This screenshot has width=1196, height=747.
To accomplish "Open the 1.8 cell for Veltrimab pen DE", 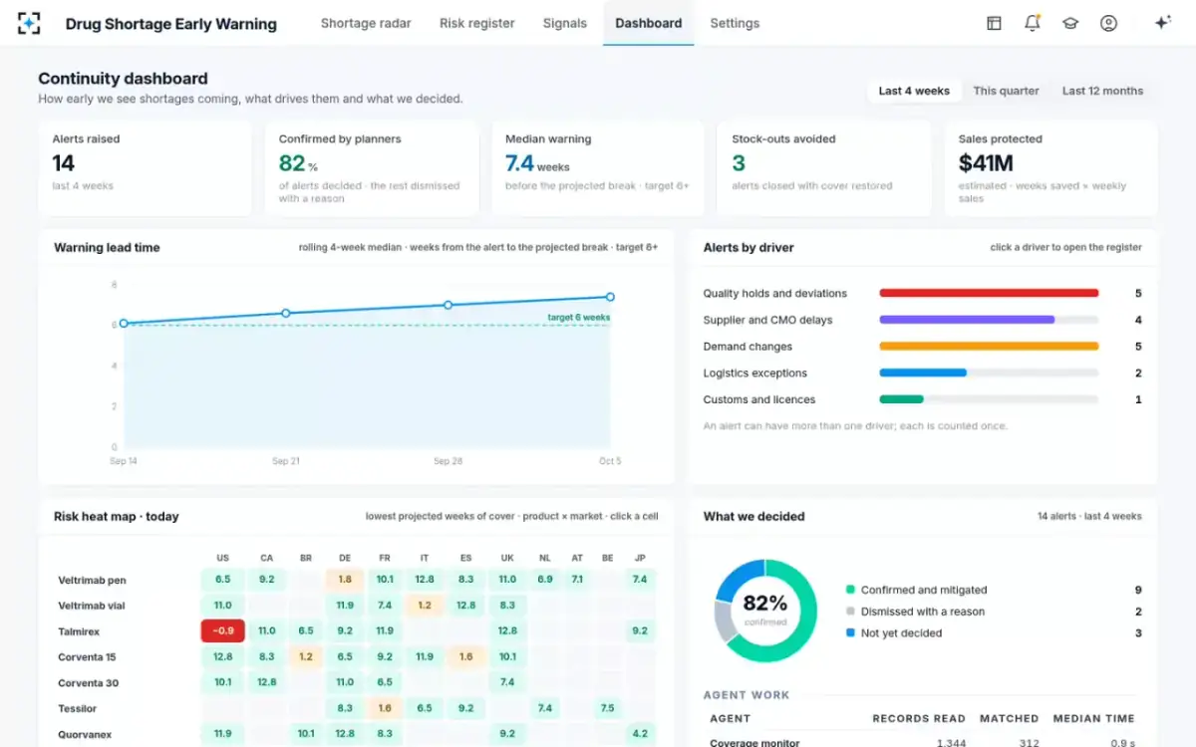I will pos(345,579).
